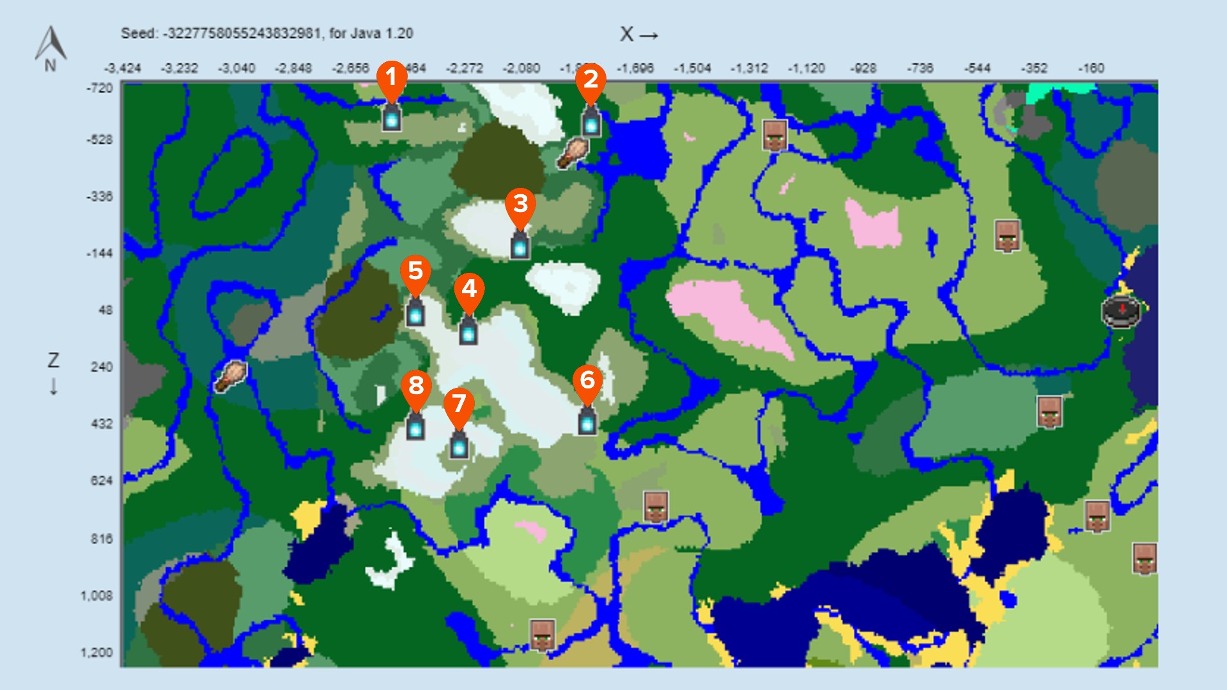This screenshot has width=1227, height=690.
Task: Pick the ancient city icon under pin 7
Action: tap(459, 445)
